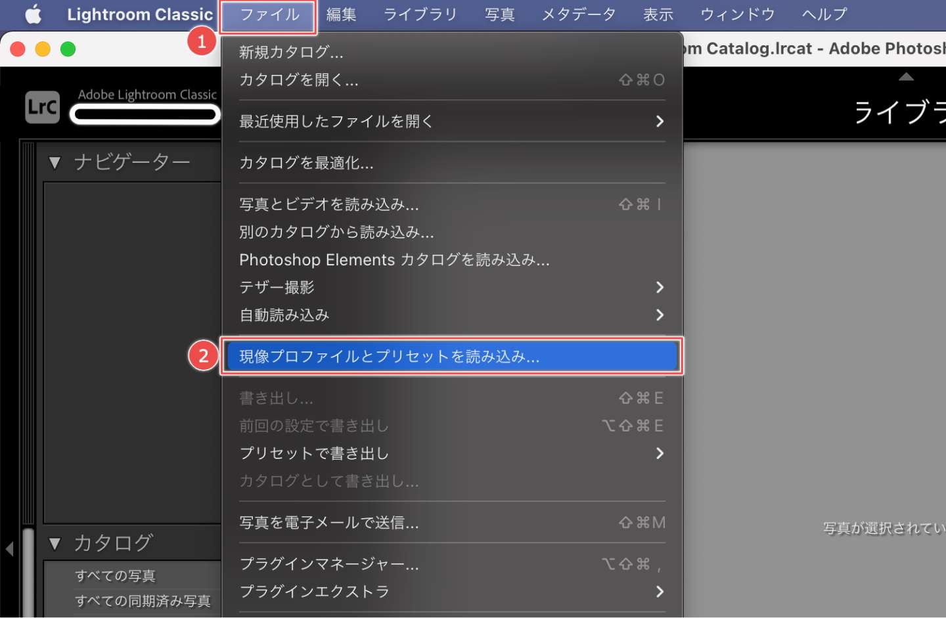The image size is (946, 618).
Task: Open the ライブラリ menu
Action: tap(420, 14)
